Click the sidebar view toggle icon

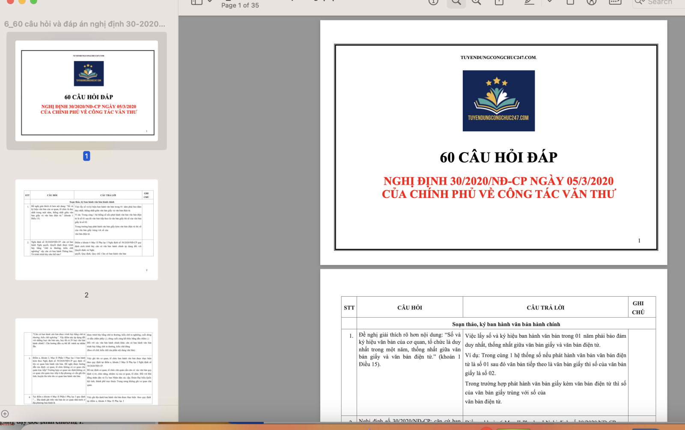pyautogui.click(x=197, y=2)
